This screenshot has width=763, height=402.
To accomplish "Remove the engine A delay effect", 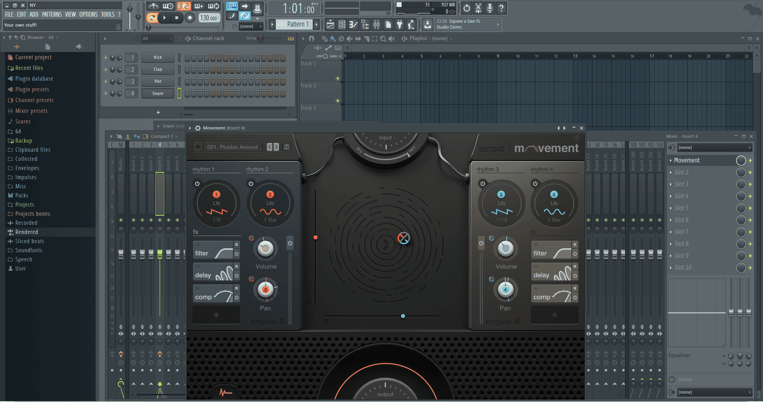I will point(237,267).
